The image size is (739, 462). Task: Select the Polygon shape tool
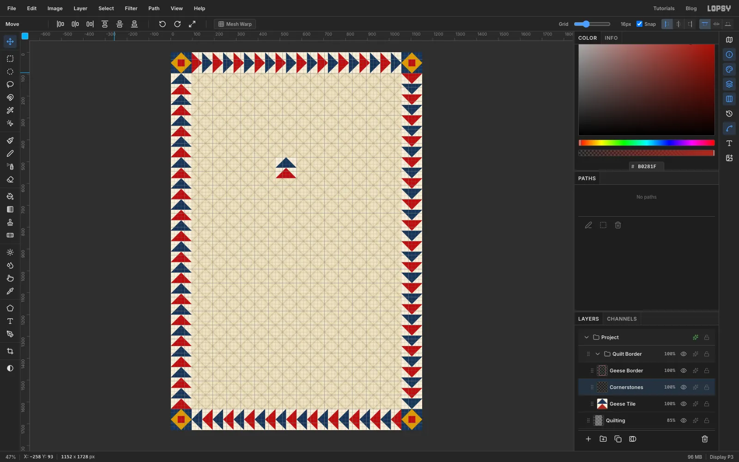[x=10, y=308]
